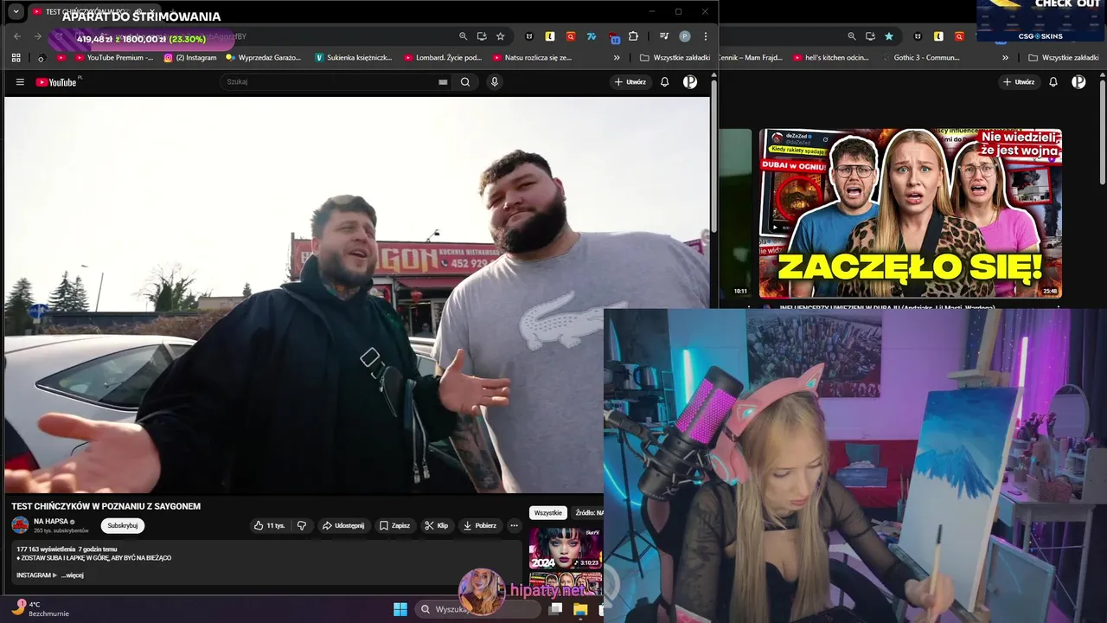Open Task View on the taskbar
The image size is (1107, 623).
(x=555, y=609)
